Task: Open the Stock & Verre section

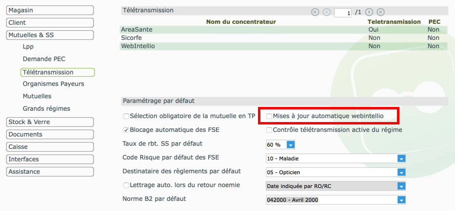Action: 50,122
